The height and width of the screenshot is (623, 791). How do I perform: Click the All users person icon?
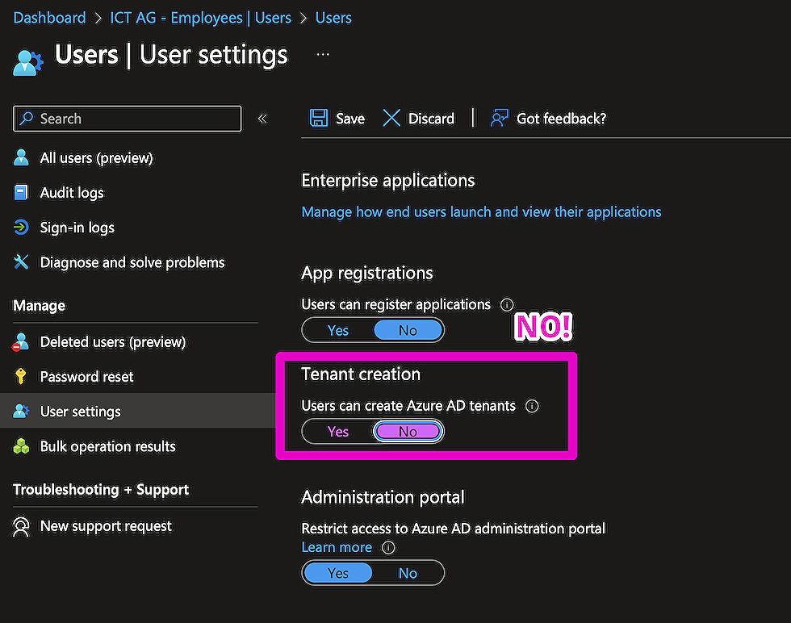pyautogui.click(x=21, y=158)
